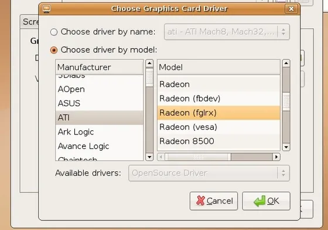Click Model list horizontal scroll left arrow
328x230 pixels.
click(x=161, y=157)
